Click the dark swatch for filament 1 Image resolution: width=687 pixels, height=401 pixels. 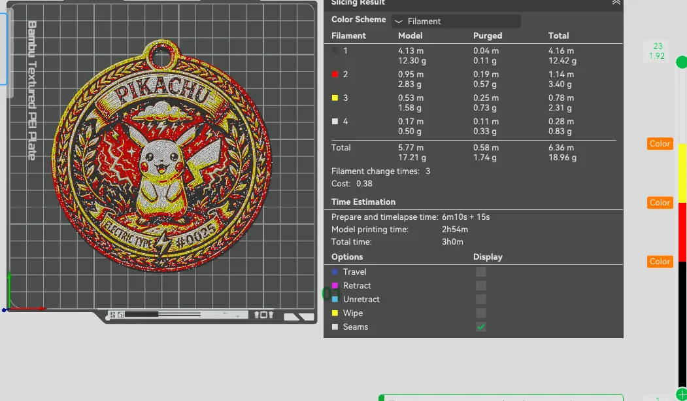click(335, 51)
